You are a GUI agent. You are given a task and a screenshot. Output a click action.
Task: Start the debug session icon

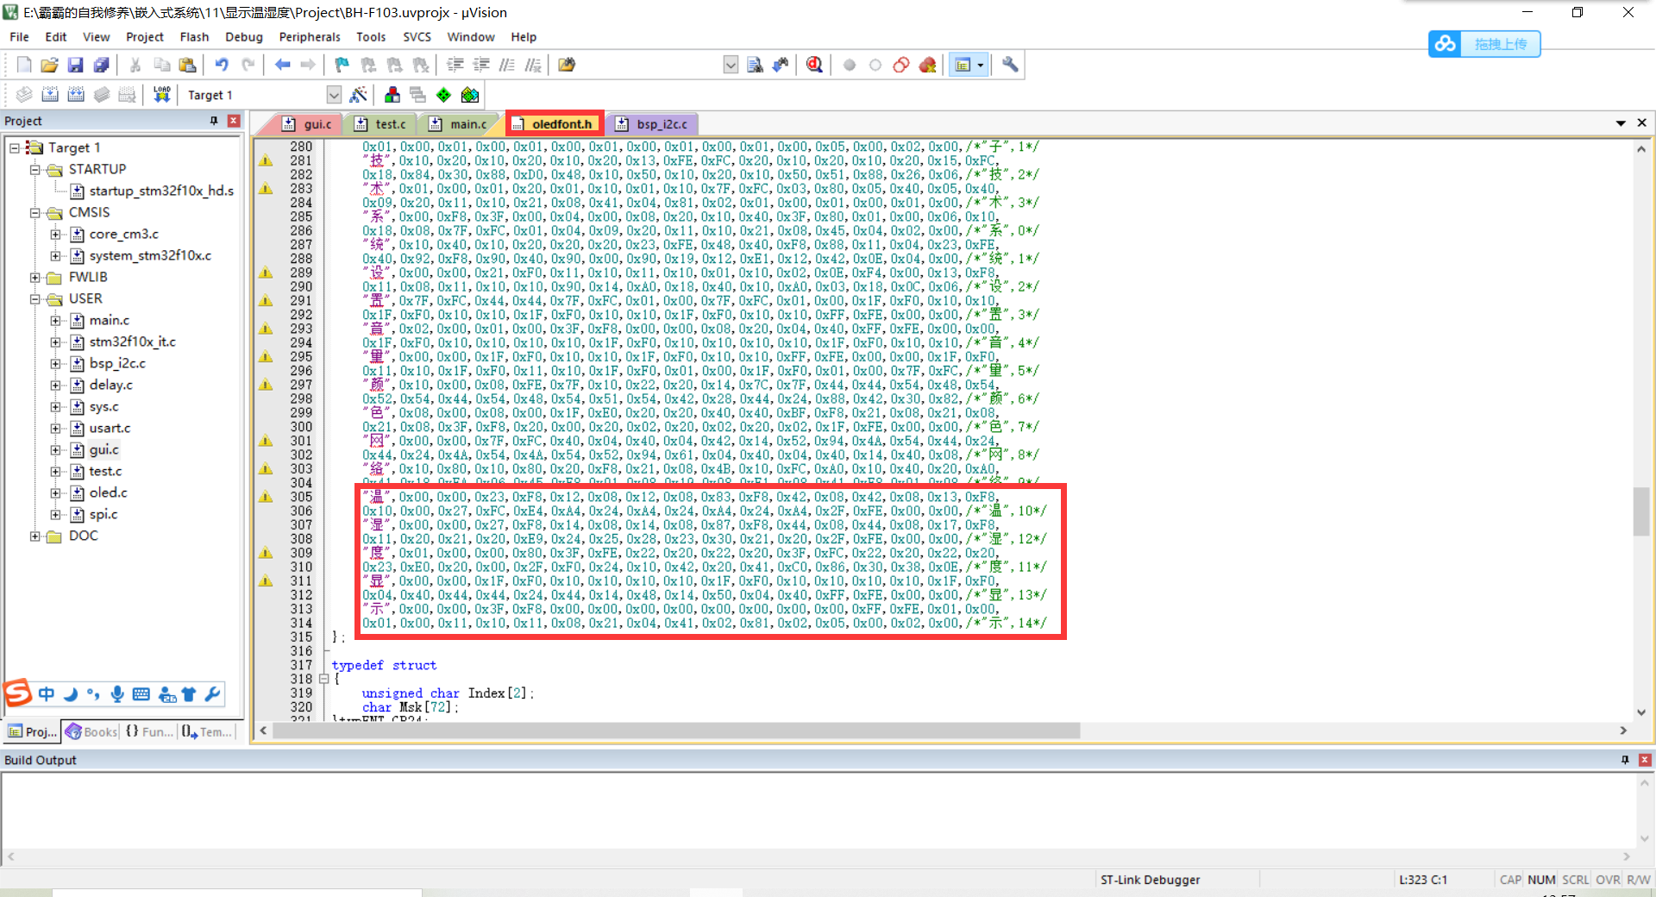coord(814,65)
